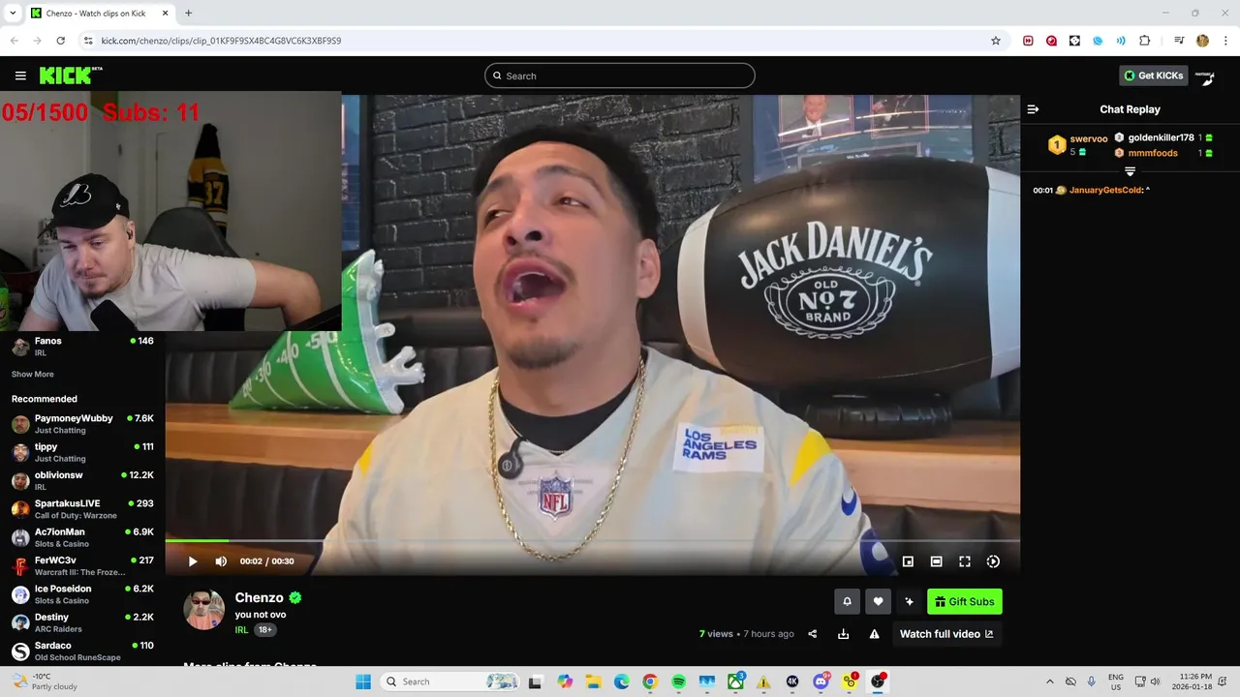
Task: Report the clip with warning icon
Action: point(874,634)
